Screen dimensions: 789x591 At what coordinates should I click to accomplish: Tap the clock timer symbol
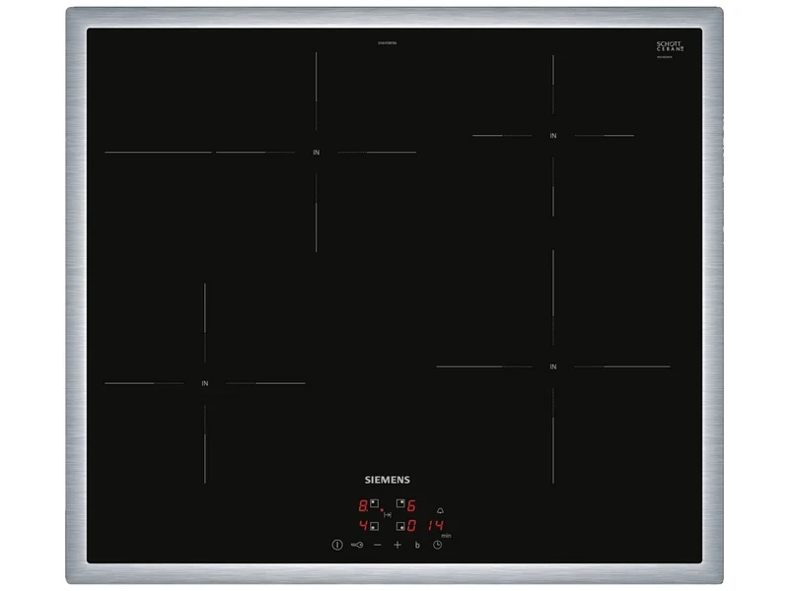click(x=438, y=545)
